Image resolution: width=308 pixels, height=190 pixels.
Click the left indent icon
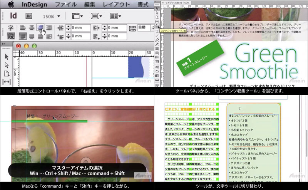pos(60,28)
